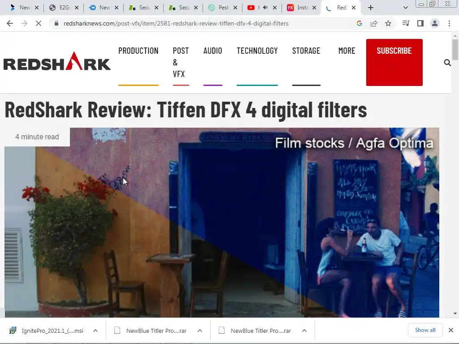View site security lock info
This screenshot has height=344, width=459.
pyautogui.click(x=56, y=23)
